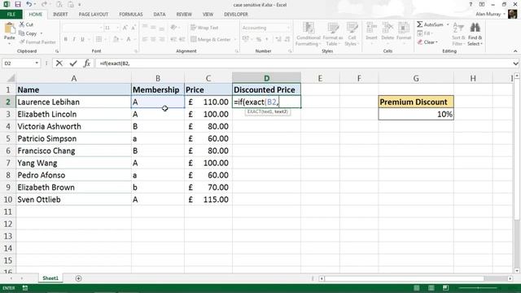The image size is (521, 293).
Task: Open Sort & Filter menu
Action: point(458,34)
